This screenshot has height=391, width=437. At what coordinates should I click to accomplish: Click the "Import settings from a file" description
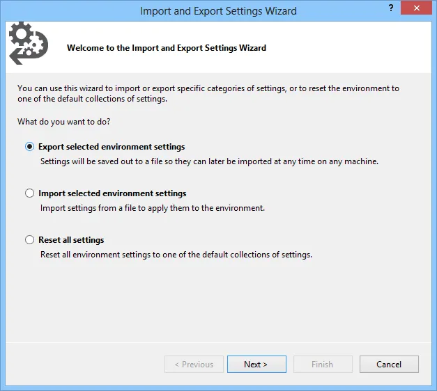[x=153, y=208]
